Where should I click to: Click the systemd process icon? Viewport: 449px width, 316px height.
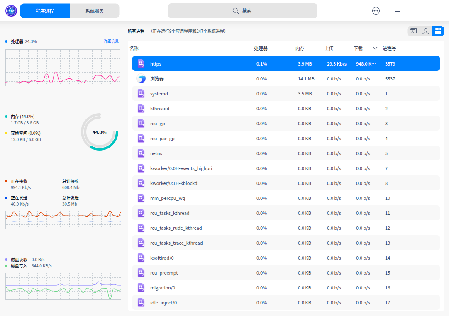[x=141, y=94]
